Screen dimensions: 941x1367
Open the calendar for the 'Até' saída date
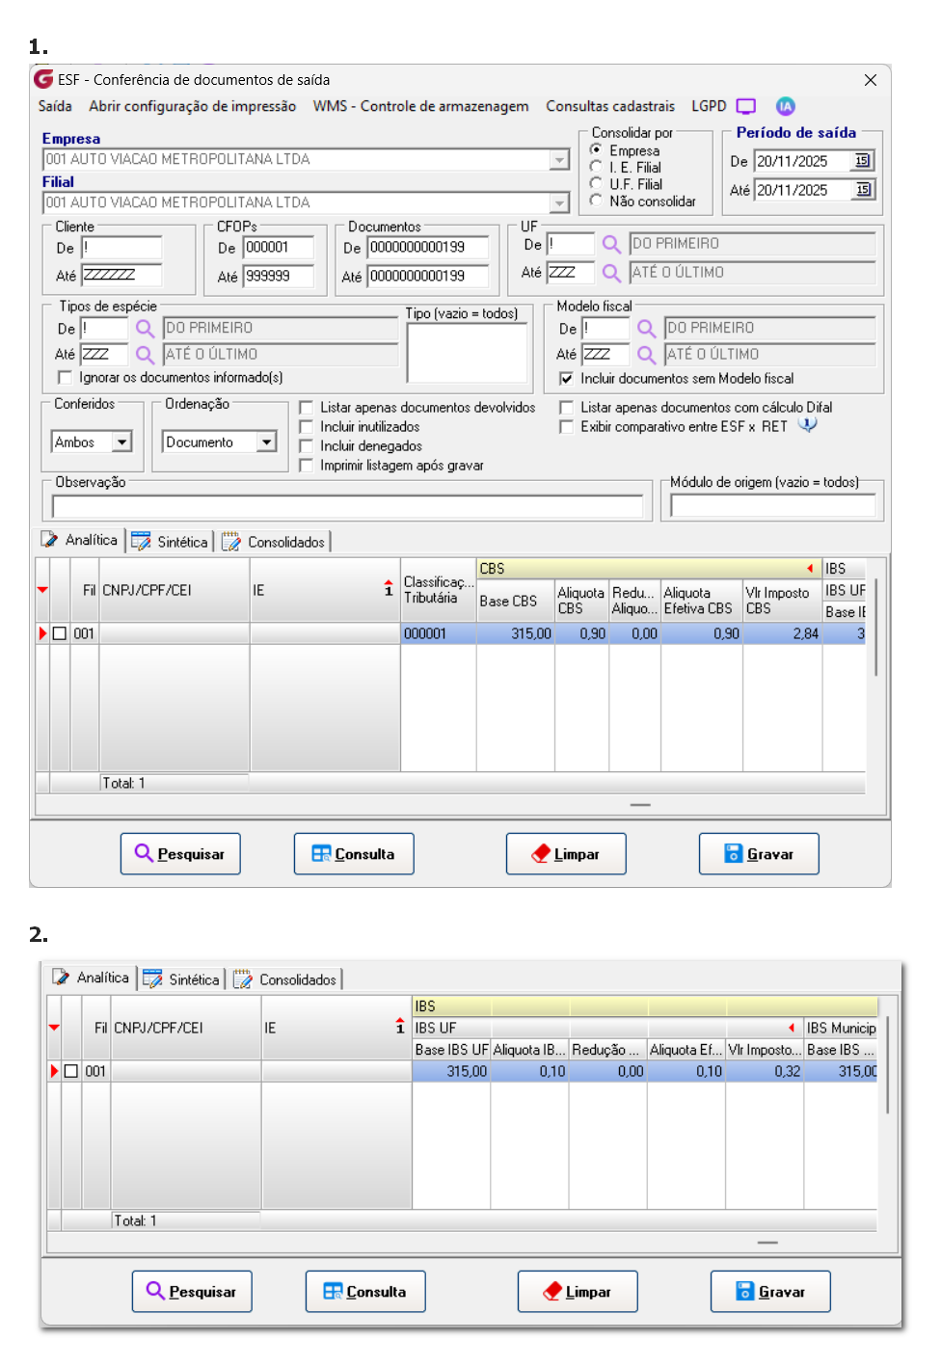pyautogui.click(x=862, y=190)
